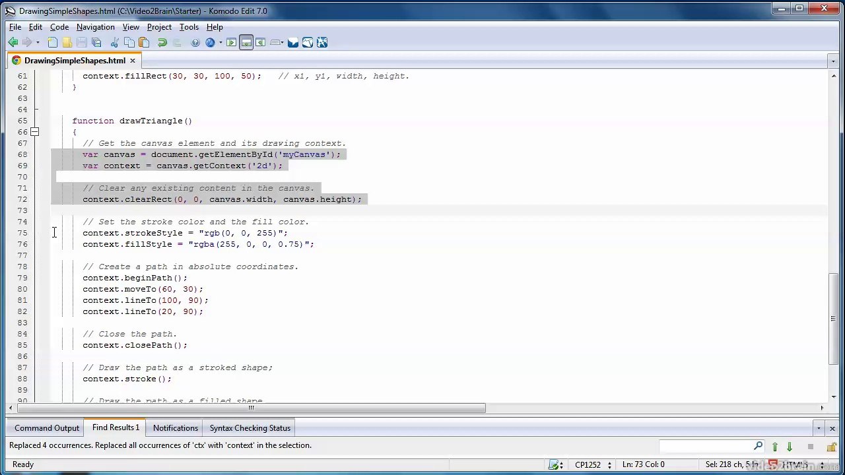Click the vertical scrollbar thumb
The height and width of the screenshot is (475, 845).
coord(833,319)
